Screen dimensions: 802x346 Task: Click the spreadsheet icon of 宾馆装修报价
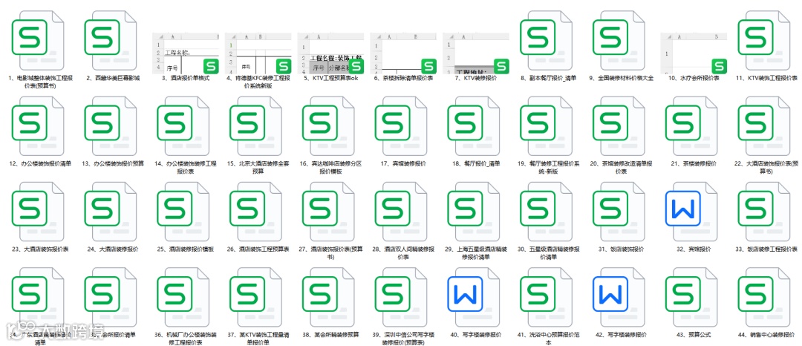pyautogui.click(x=402, y=127)
